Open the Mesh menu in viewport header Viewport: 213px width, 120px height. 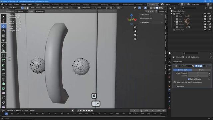[49, 8]
